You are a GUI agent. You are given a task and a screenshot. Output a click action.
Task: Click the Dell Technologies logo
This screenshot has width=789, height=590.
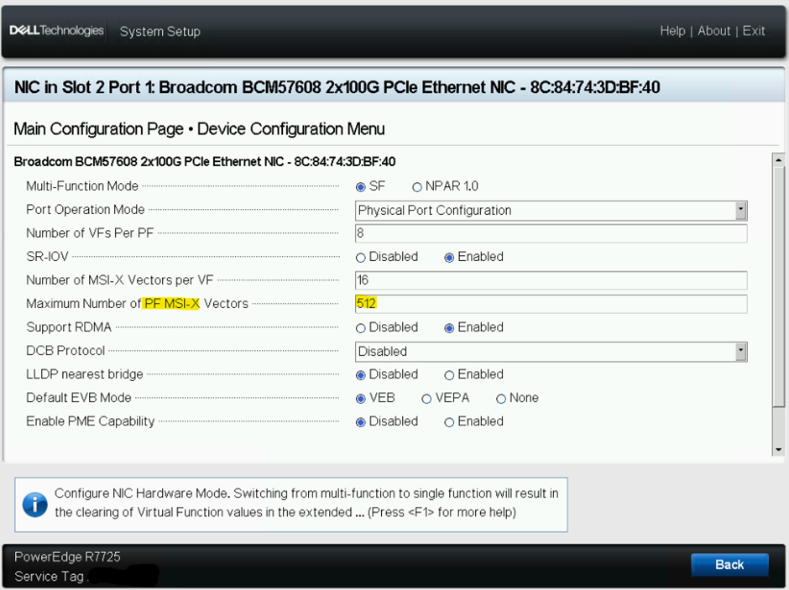click(x=56, y=31)
